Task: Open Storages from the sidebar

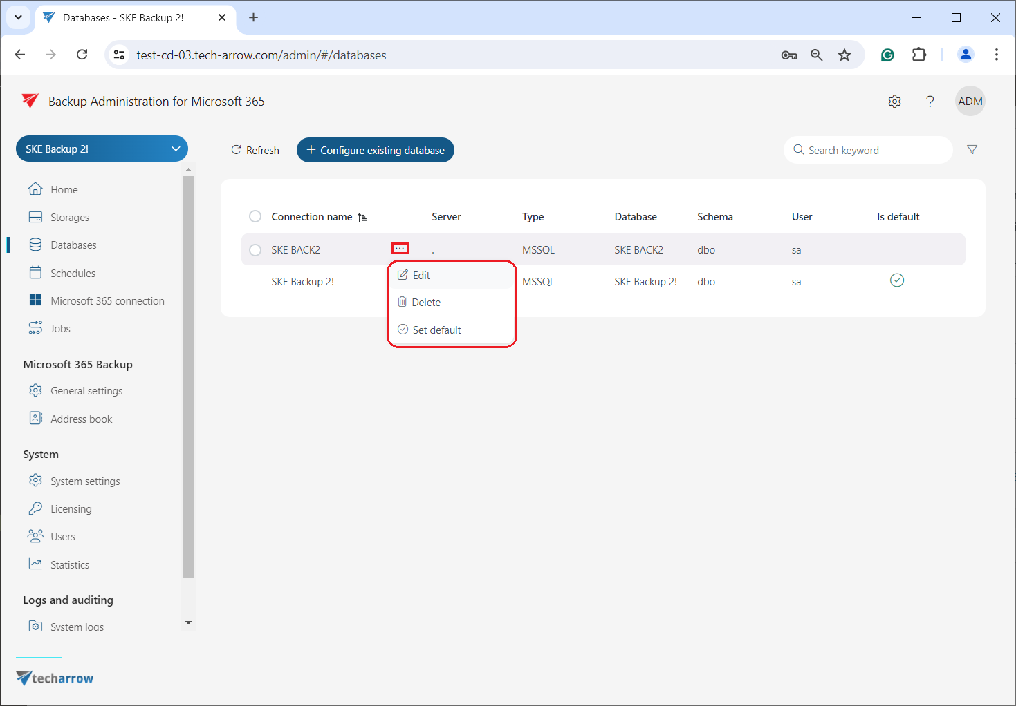Action: pos(69,218)
